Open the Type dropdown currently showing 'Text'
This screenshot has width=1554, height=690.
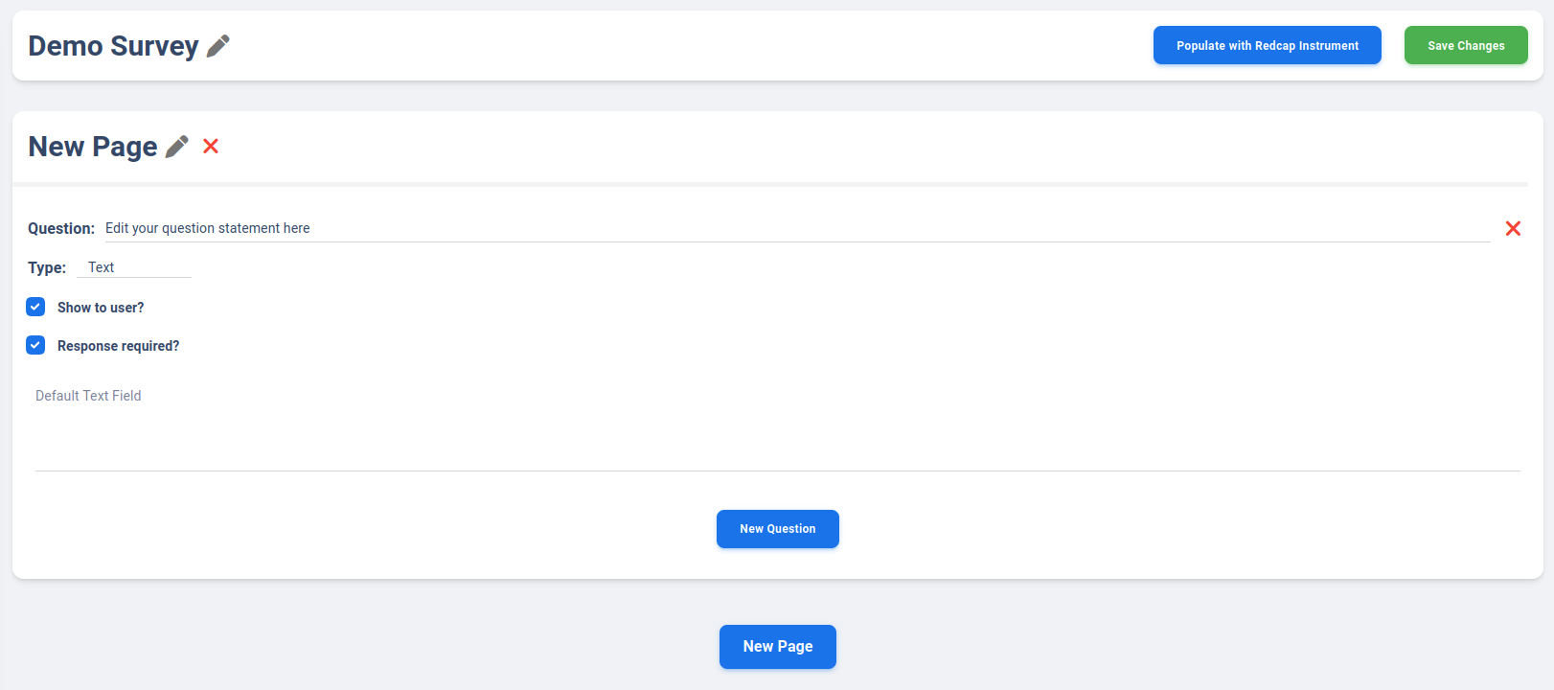click(133, 266)
